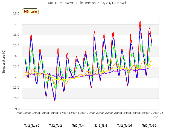Click the Mar 28 x-axis tick label
175x131 pixels.
[159, 113]
